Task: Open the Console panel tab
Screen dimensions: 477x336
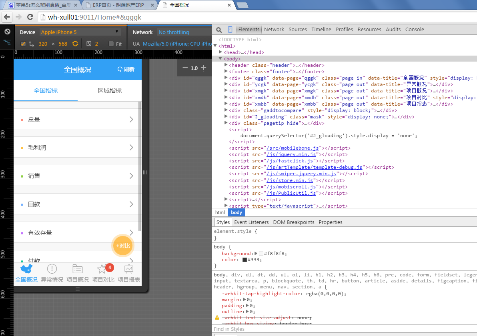Action: click(415, 30)
